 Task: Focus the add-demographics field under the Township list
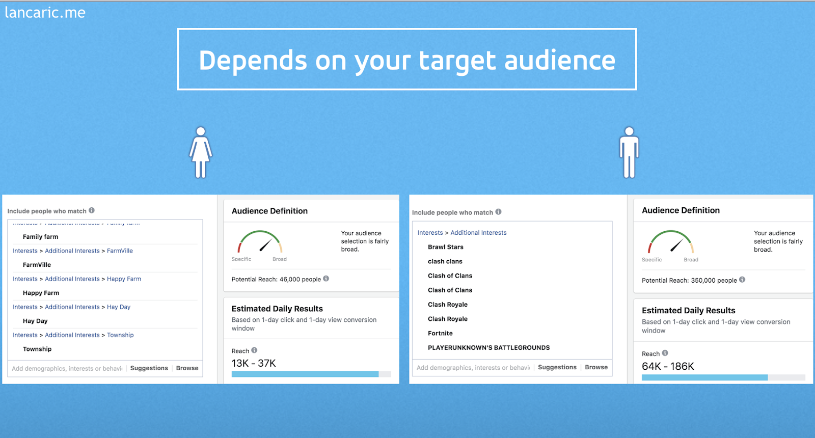pyautogui.click(x=67, y=368)
